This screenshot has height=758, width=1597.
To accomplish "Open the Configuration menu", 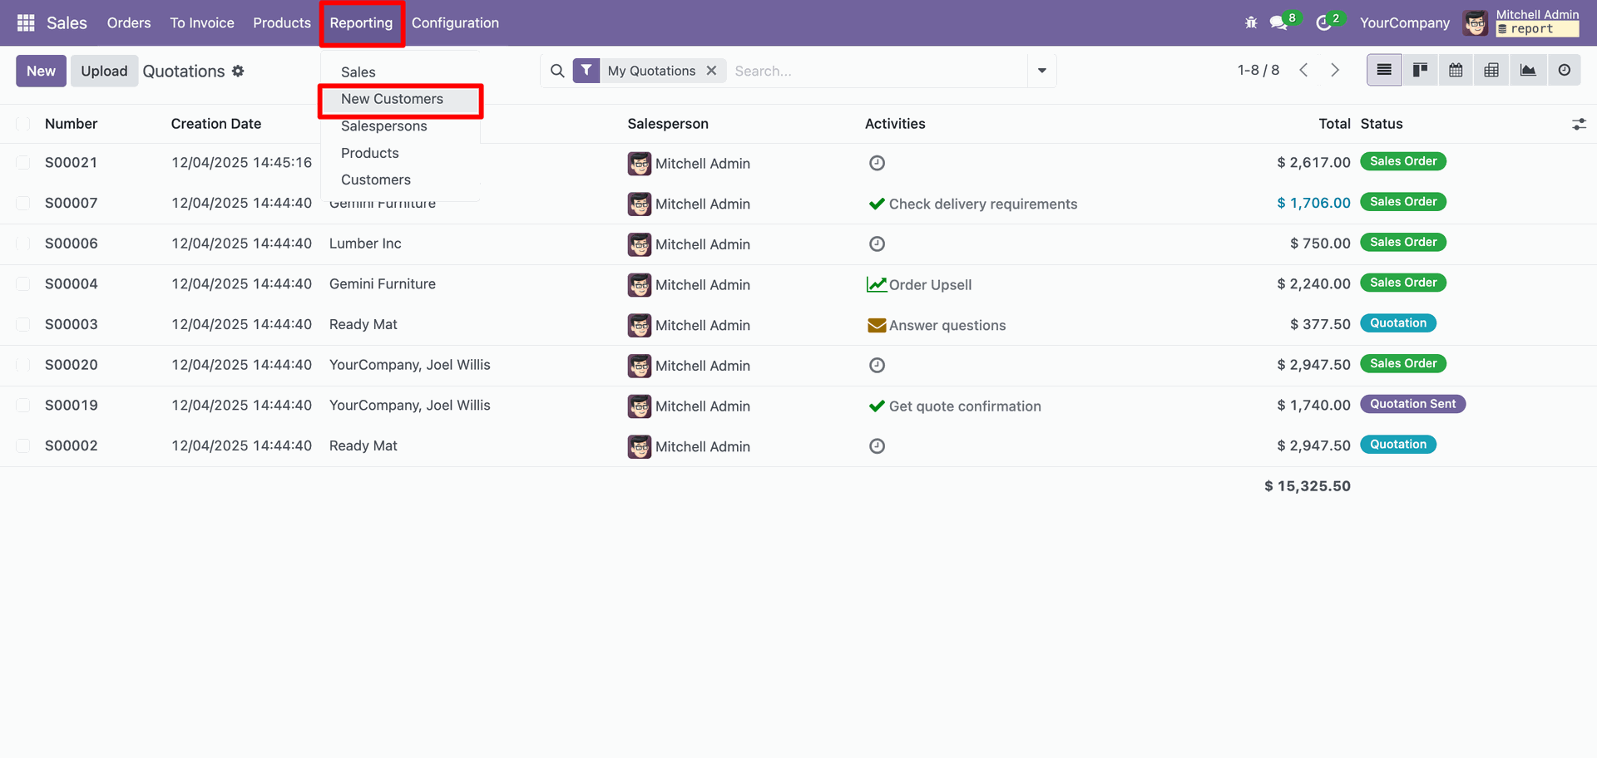I will (455, 23).
